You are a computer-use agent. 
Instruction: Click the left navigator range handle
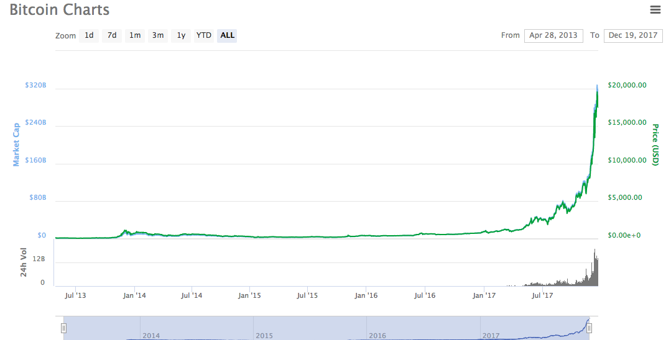[x=63, y=328]
